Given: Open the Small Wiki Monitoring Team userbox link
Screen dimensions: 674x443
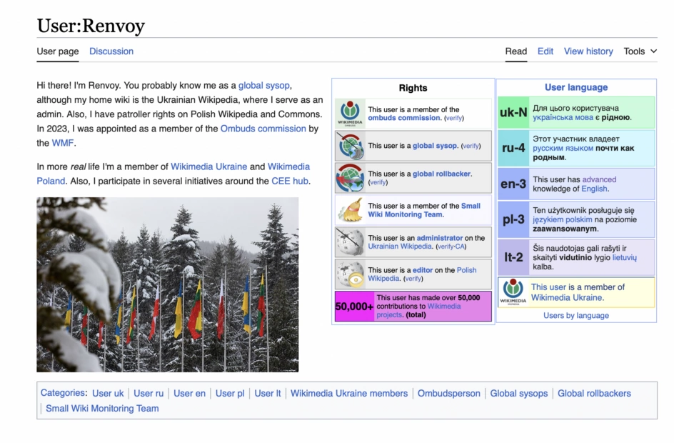Looking at the screenshot, I should 424,210.
